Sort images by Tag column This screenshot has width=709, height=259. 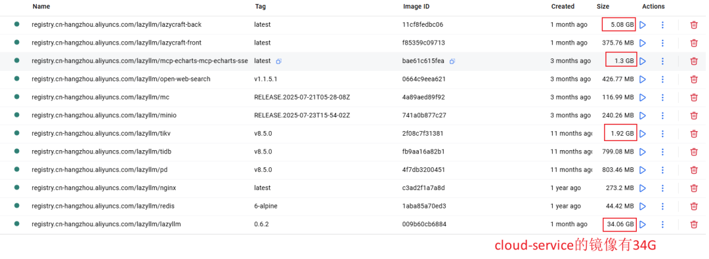[260, 7]
